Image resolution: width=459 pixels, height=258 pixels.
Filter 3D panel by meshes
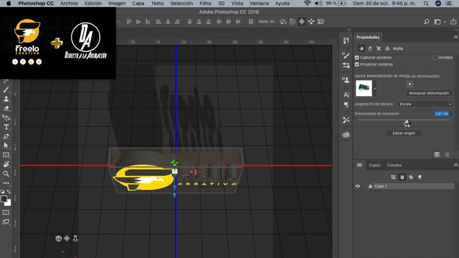(x=402, y=177)
